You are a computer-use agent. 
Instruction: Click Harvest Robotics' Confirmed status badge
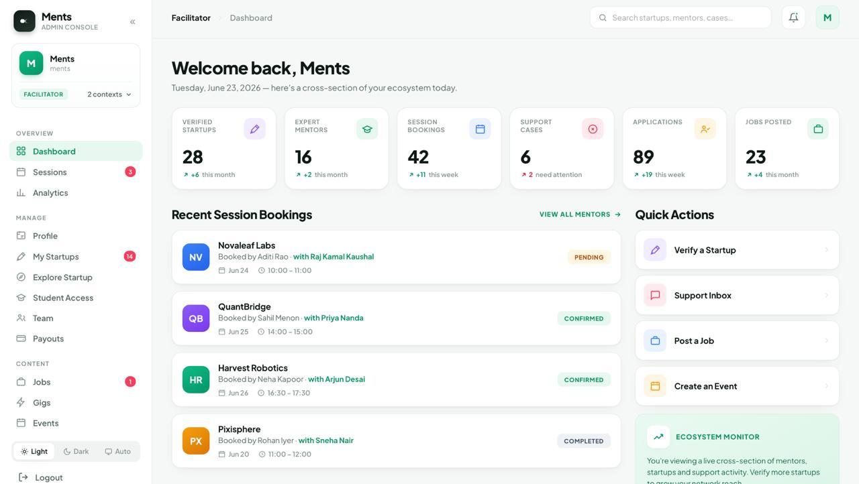584,379
